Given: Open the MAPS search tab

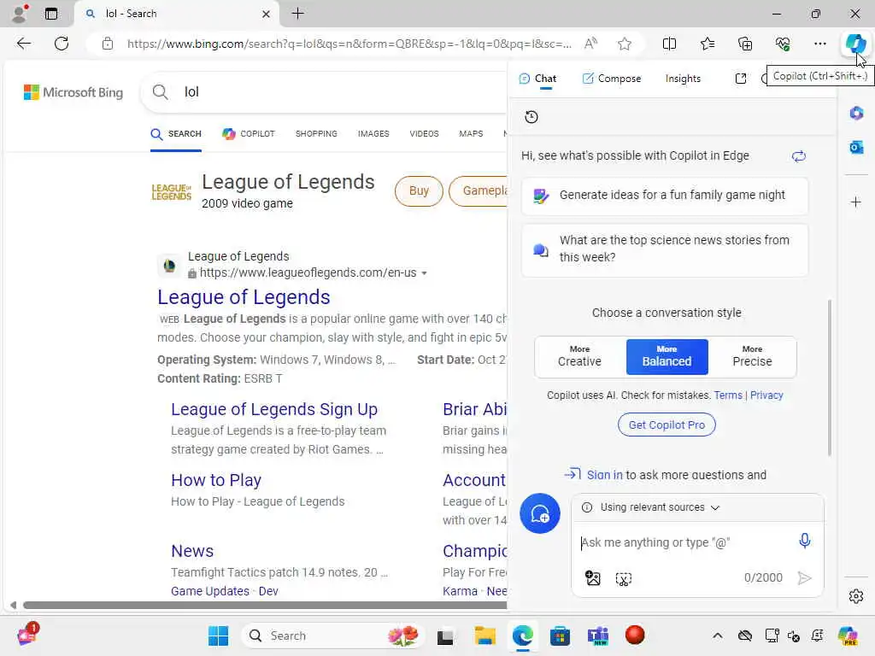Looking at the screenshot, I should 471,134.
